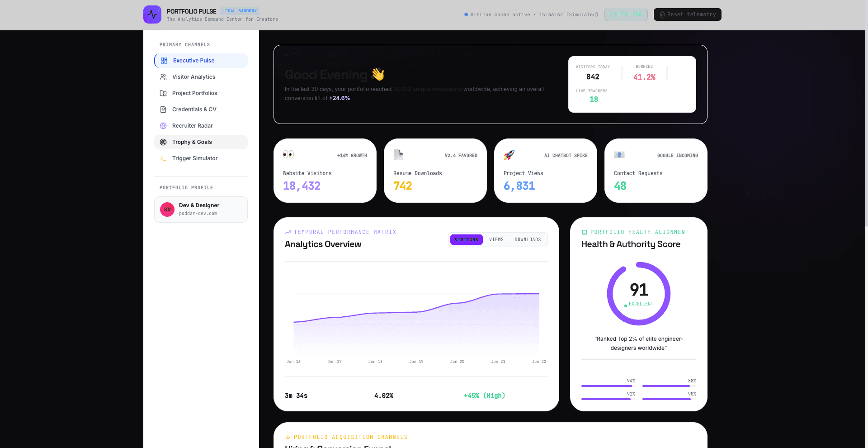Viewport: 868px width, 448px height.
Task: Open the Trophy & Goals section
Action: [201, 142]
